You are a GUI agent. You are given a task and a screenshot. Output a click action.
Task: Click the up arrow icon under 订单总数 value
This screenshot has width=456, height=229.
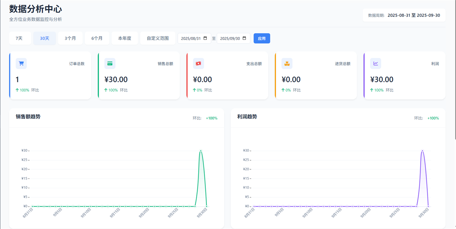17,90
